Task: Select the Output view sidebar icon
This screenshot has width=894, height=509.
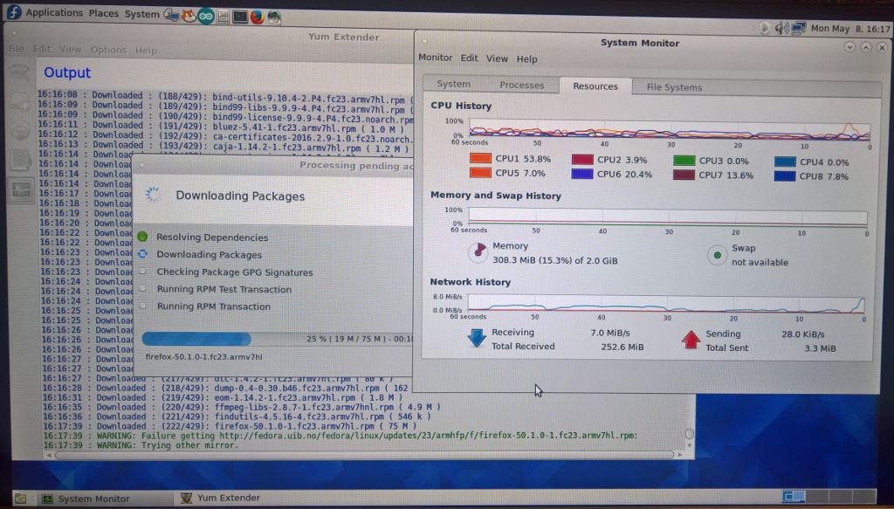Action: [21, 189]
